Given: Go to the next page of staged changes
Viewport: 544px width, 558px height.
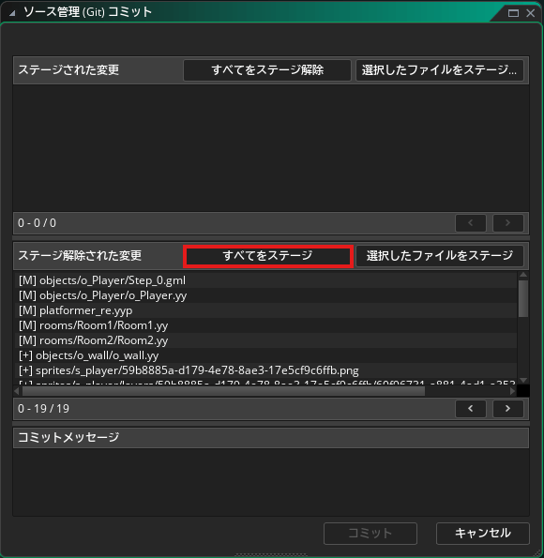Looking at the screenshot, I should click(x=508, y=223).
